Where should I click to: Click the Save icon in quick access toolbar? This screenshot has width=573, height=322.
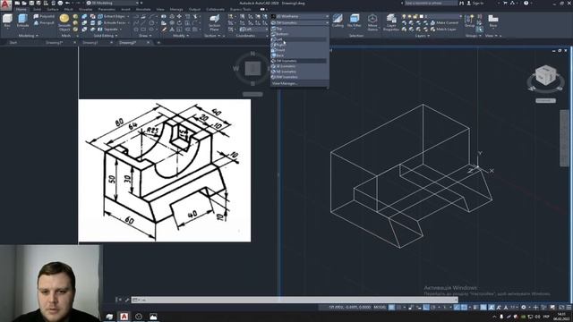[31, 3]
